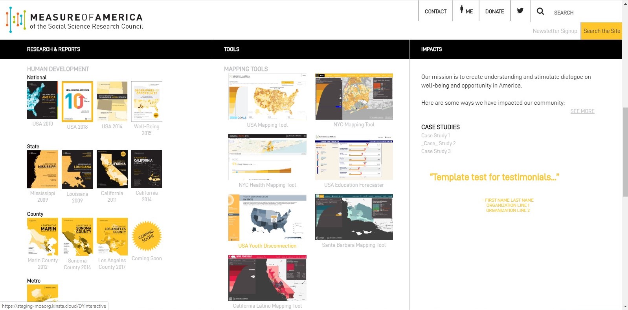This screenshot has width=628, height=310.
Task: Open the California Latino Mapping Tool preview
Action: click(267, 278)
